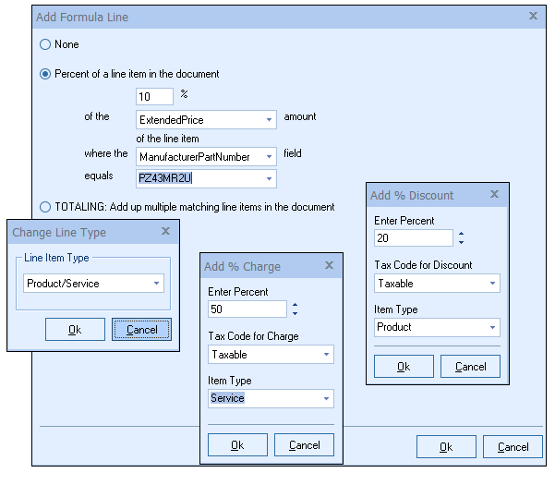The image size is (555, 485).
Task: Close the Add % Charge dialog
Action: point(328,267)
